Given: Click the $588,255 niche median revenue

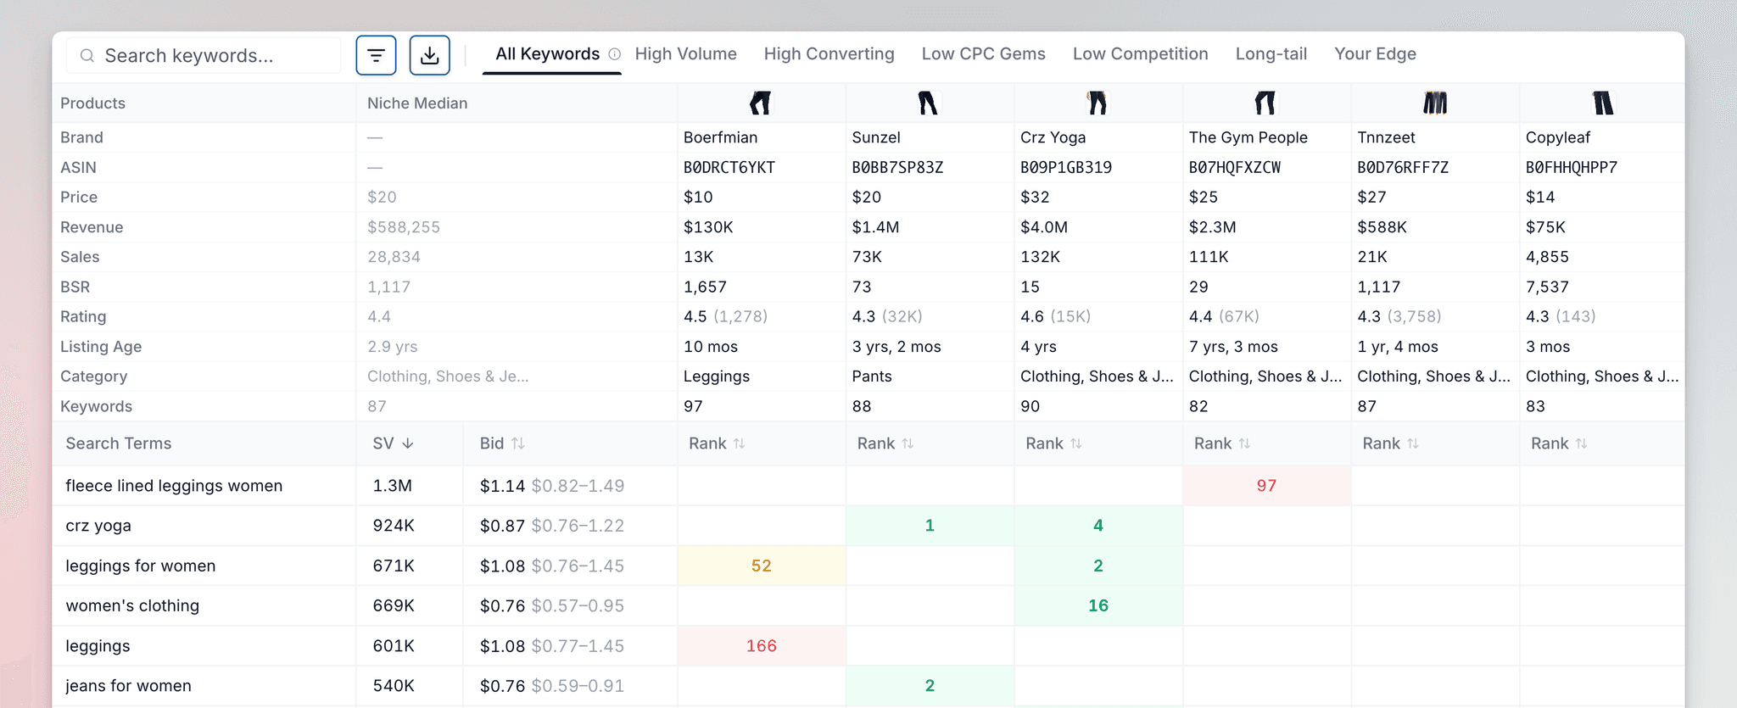Looking at the screenshot, I should pos(404,227).
